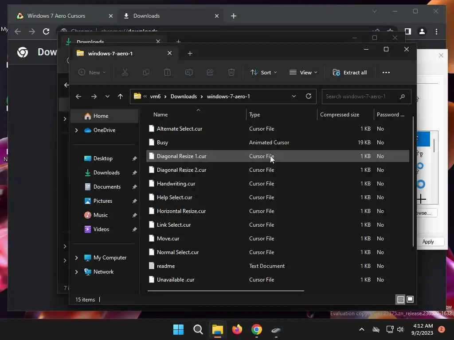Click the Rename icon in Explorer toolbar
This screenshot has height=340, width=454.
[x=189, y=72]
